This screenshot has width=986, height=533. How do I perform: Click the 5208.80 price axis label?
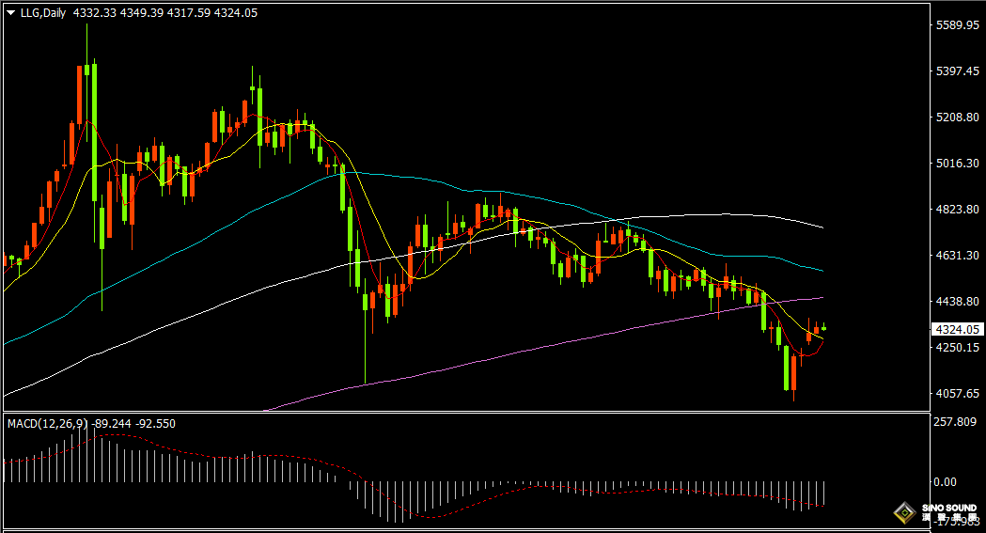tap(957, 117)
